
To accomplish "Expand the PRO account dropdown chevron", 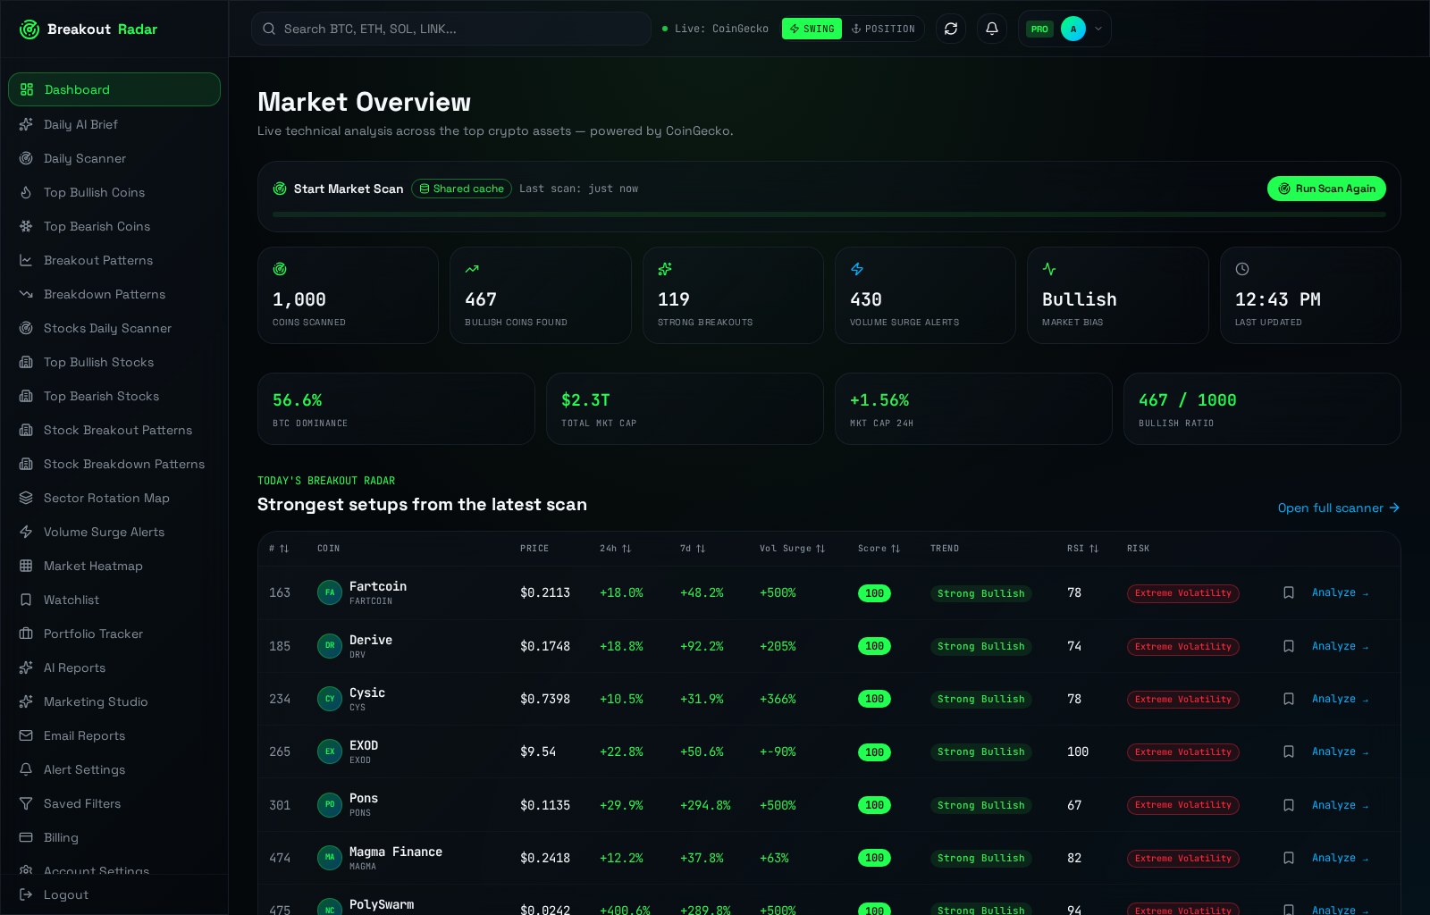I will pyautogui.click(x=1098, y=29).
